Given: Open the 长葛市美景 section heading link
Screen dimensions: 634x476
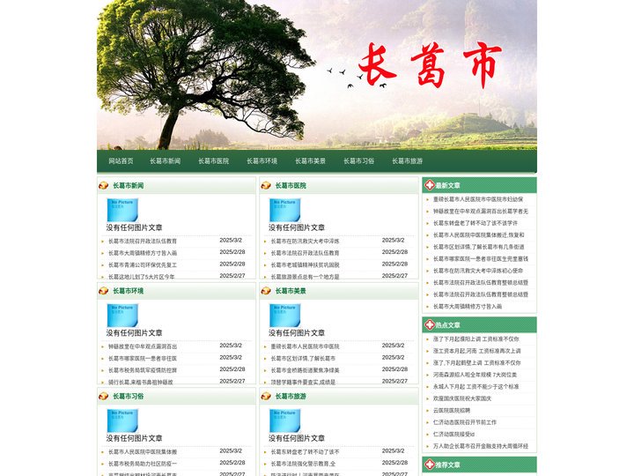Looking at the screenshot, I should click(x=291, y=291).
